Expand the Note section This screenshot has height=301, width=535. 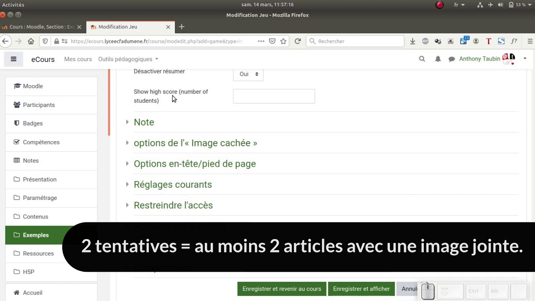pos(144,122)
